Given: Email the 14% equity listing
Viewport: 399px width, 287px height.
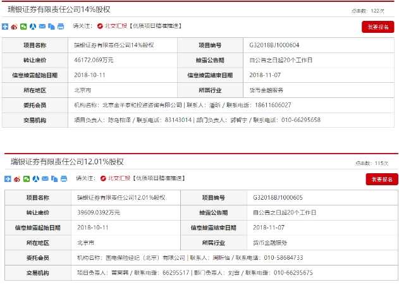Looking at the screenshot, I should pyautogui.click(x=42, y=27).
